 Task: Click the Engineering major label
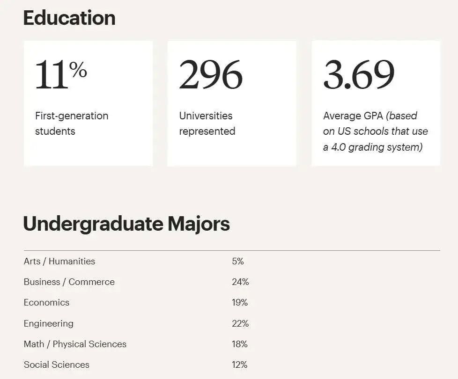pyautogui.click(x=49, y=324)
